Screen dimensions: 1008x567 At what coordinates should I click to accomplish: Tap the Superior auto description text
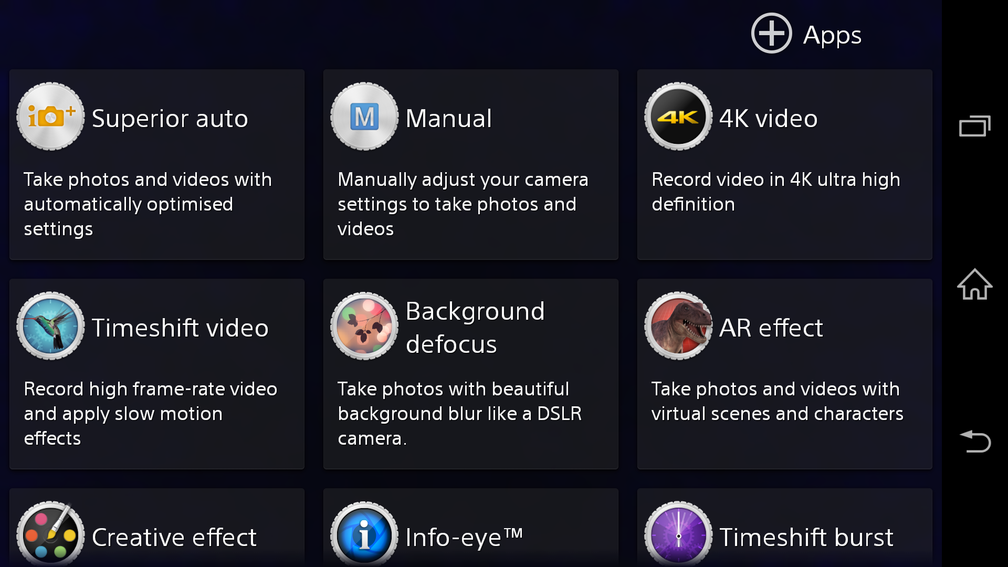(x=148, y=204)
